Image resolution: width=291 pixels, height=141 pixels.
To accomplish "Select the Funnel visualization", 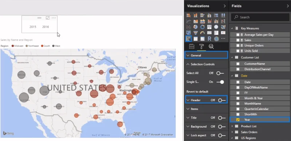I will [x=195, y=33].
